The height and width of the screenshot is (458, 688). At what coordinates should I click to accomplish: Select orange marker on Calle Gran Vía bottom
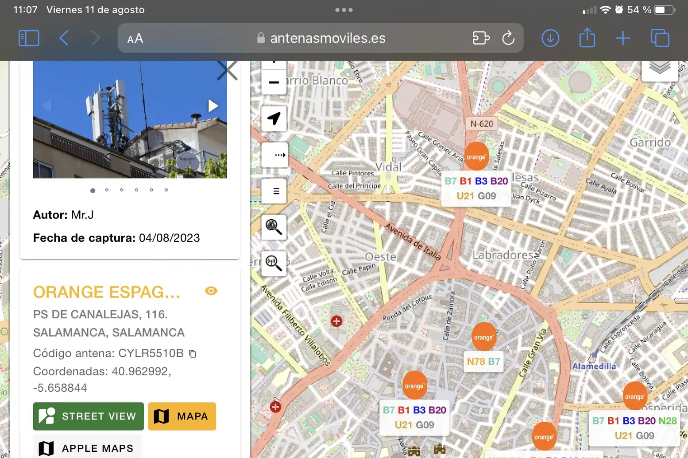(x=544, y=437)
